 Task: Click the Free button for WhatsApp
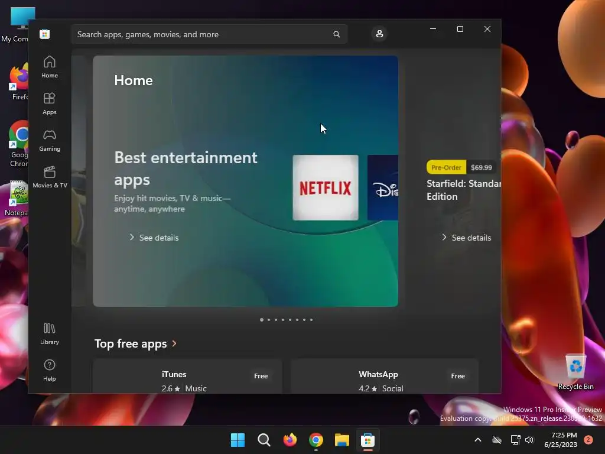458,376
